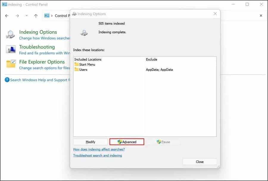Click the Advanced button with shield icon
This screenshot has width=268, height=181.
click(x=126, y=142)
